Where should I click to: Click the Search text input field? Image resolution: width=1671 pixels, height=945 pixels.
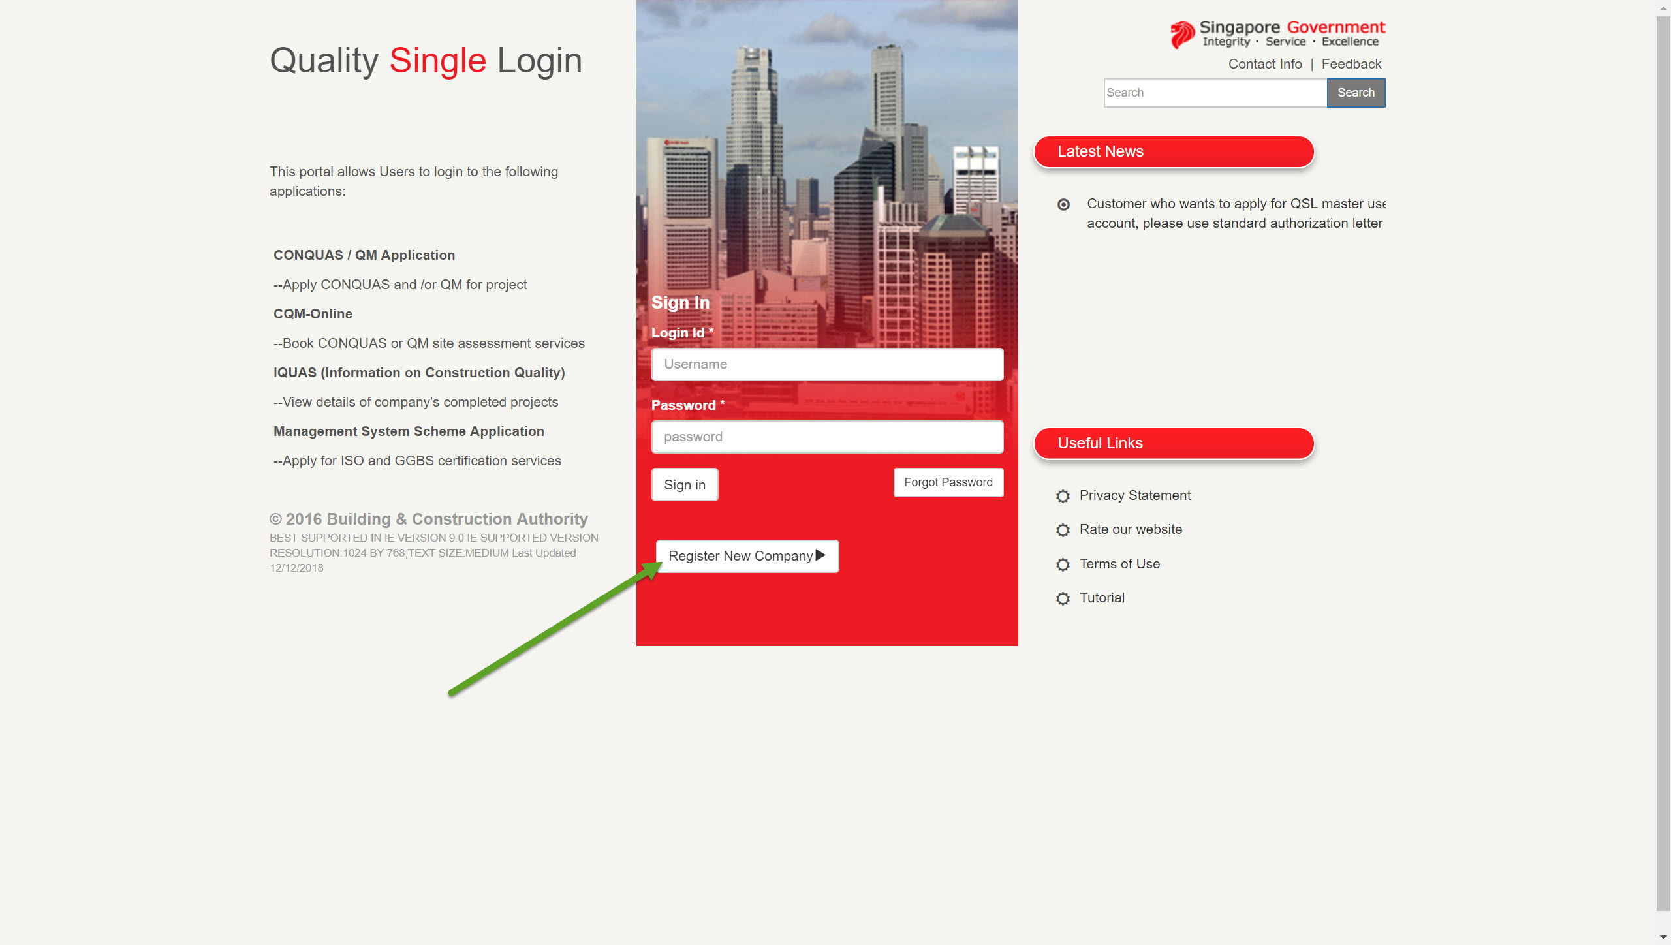tap(1214, 92)
